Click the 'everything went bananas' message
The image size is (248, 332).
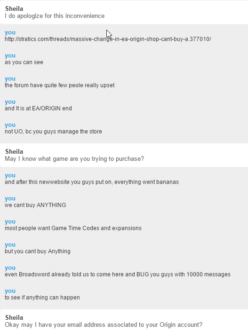coord(92,182)
